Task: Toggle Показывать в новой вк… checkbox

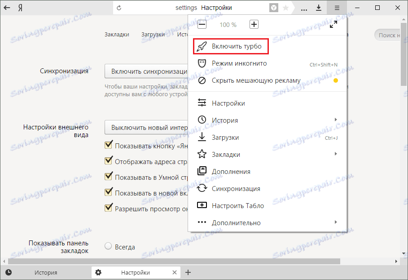Action: click(109, 192)
